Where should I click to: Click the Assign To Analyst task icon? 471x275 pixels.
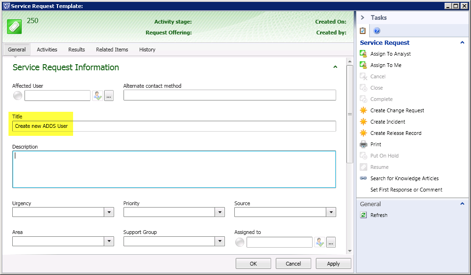coord(363,54)
